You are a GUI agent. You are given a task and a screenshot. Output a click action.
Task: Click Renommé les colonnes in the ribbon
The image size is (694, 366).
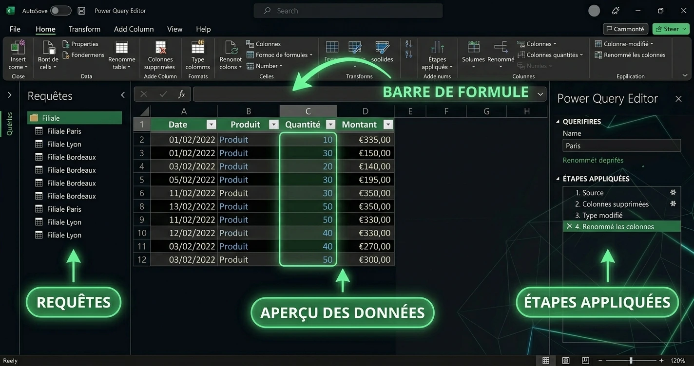pos(630,55)
